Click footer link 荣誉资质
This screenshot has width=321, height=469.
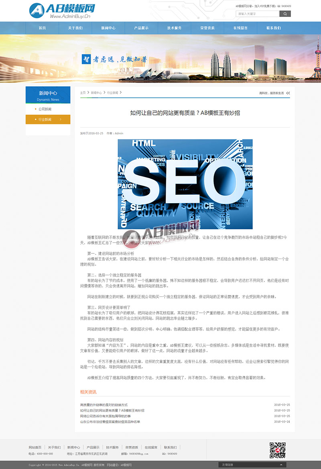pos(132,447)
